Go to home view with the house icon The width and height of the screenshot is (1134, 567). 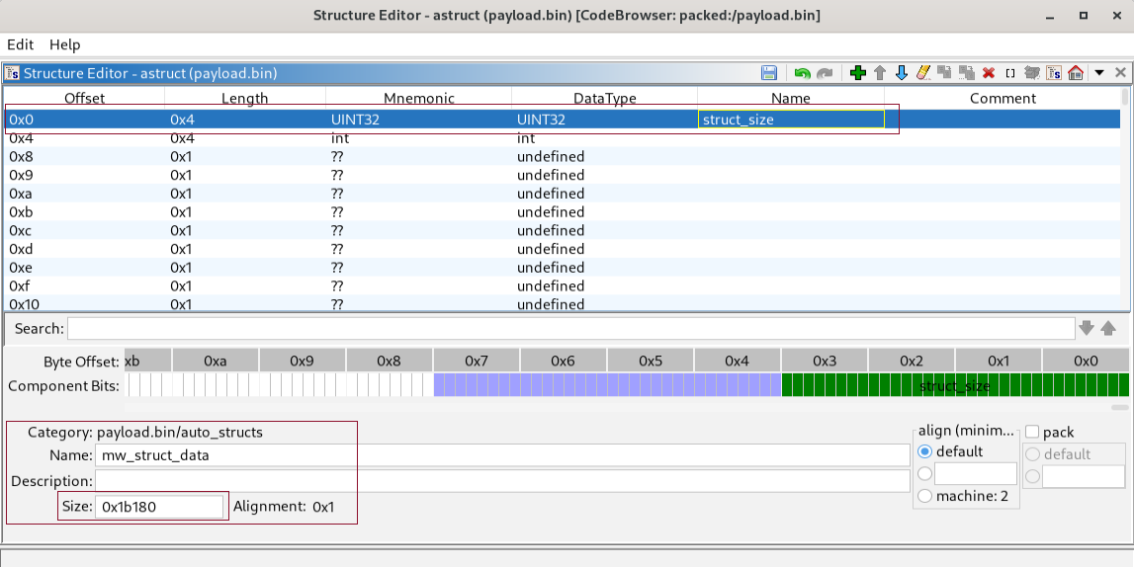(x=1076, y=73)
